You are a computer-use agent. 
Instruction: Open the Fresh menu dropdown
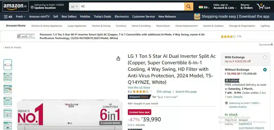[x=21, y=17]
